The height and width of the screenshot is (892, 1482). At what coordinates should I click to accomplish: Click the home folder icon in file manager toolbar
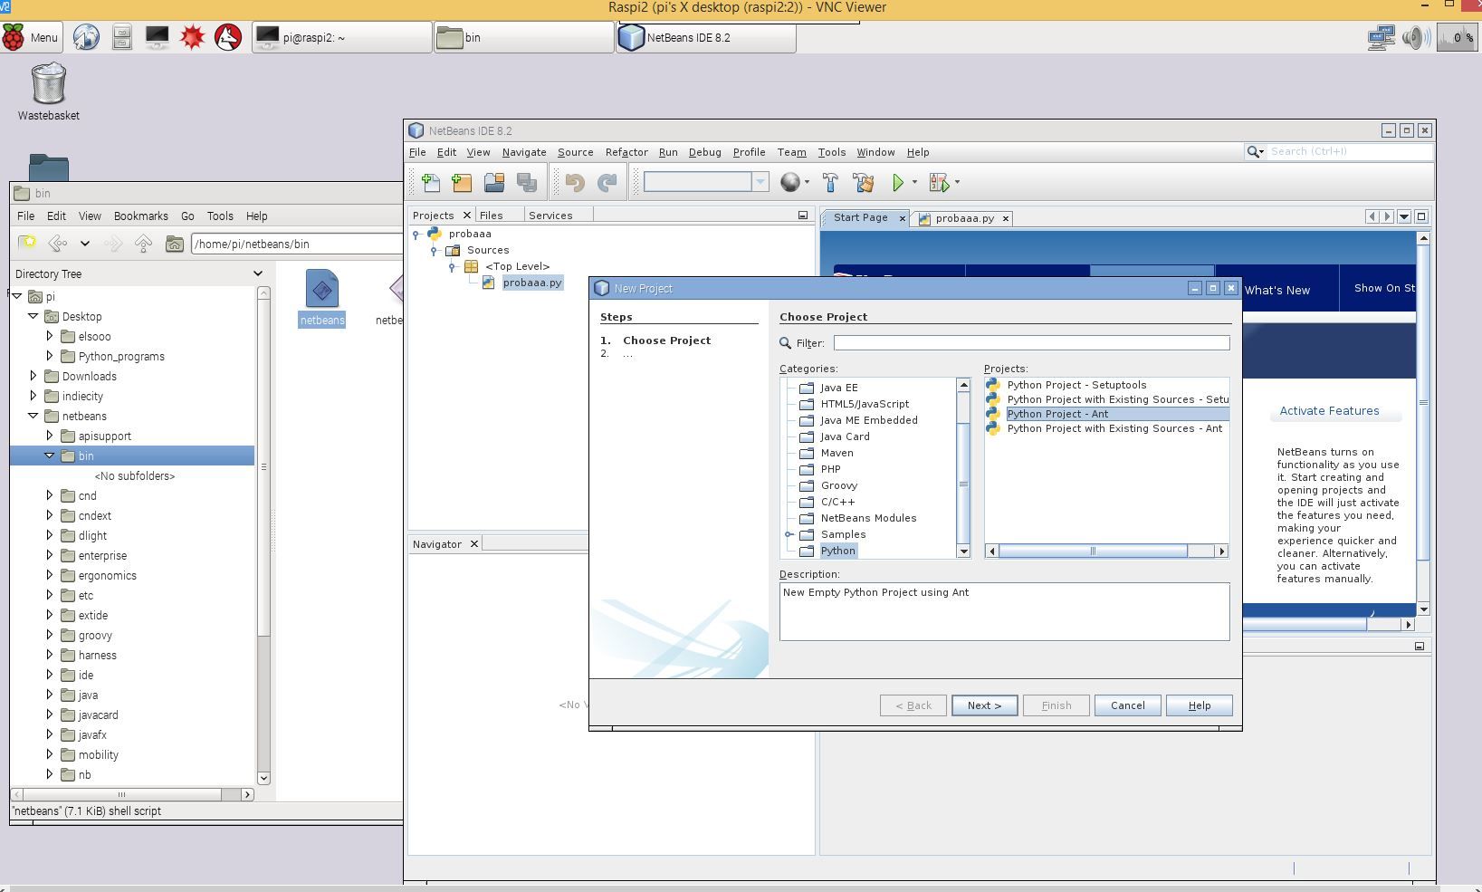click(175, 244)
